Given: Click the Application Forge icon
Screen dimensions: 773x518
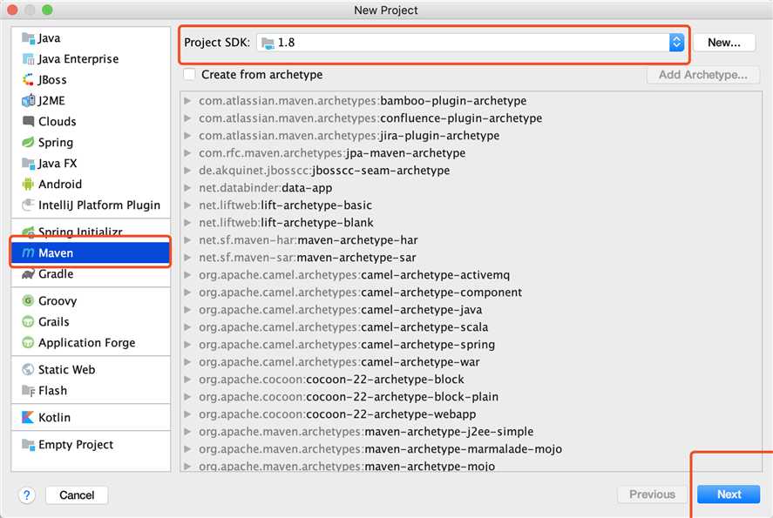Looking at the screenshot, I should (28, 342).
